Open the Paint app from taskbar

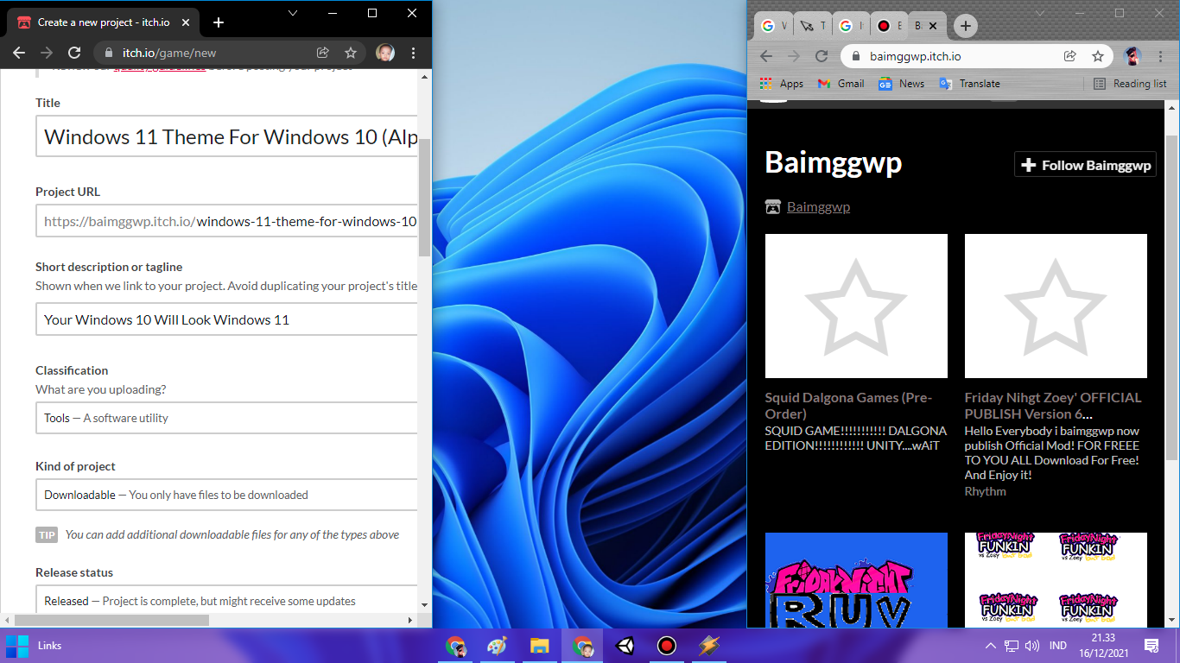496,646
